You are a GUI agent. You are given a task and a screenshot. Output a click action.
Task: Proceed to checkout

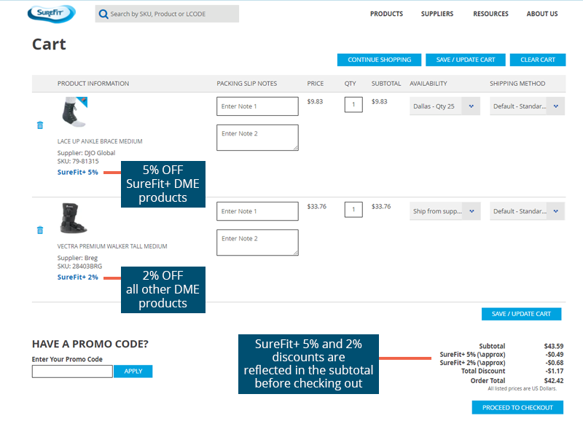pos(517,407)
